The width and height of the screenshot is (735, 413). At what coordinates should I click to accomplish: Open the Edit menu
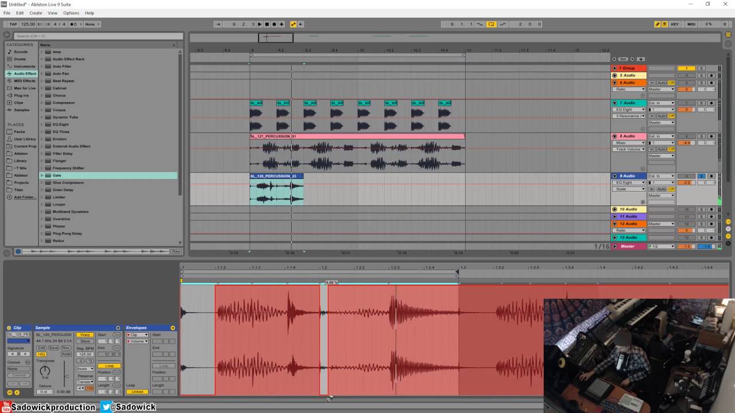(x=20, y=13)
